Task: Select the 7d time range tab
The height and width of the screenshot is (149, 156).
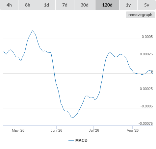Action: click(65, 5)
